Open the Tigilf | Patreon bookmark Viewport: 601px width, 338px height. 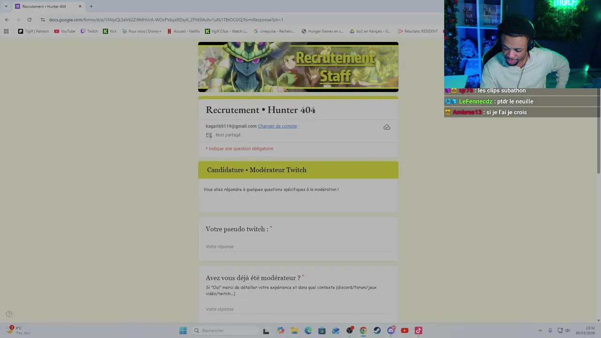coord(33,31)
